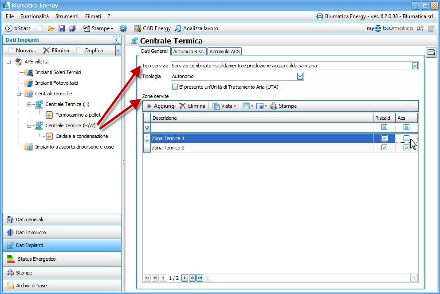Screen dimensions: 440x294
Task: Uncheck Riscald. for Zona Termica 2
Action: (x=384, y=148)
